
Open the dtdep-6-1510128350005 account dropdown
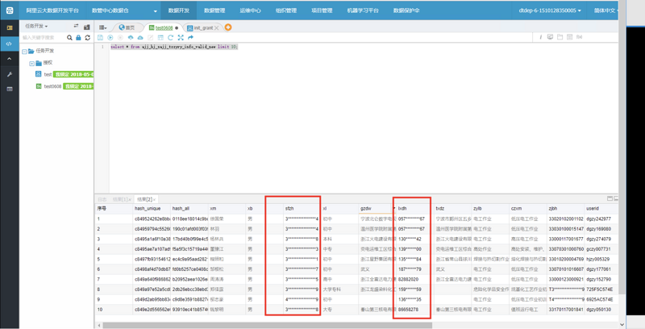point(550,10)
